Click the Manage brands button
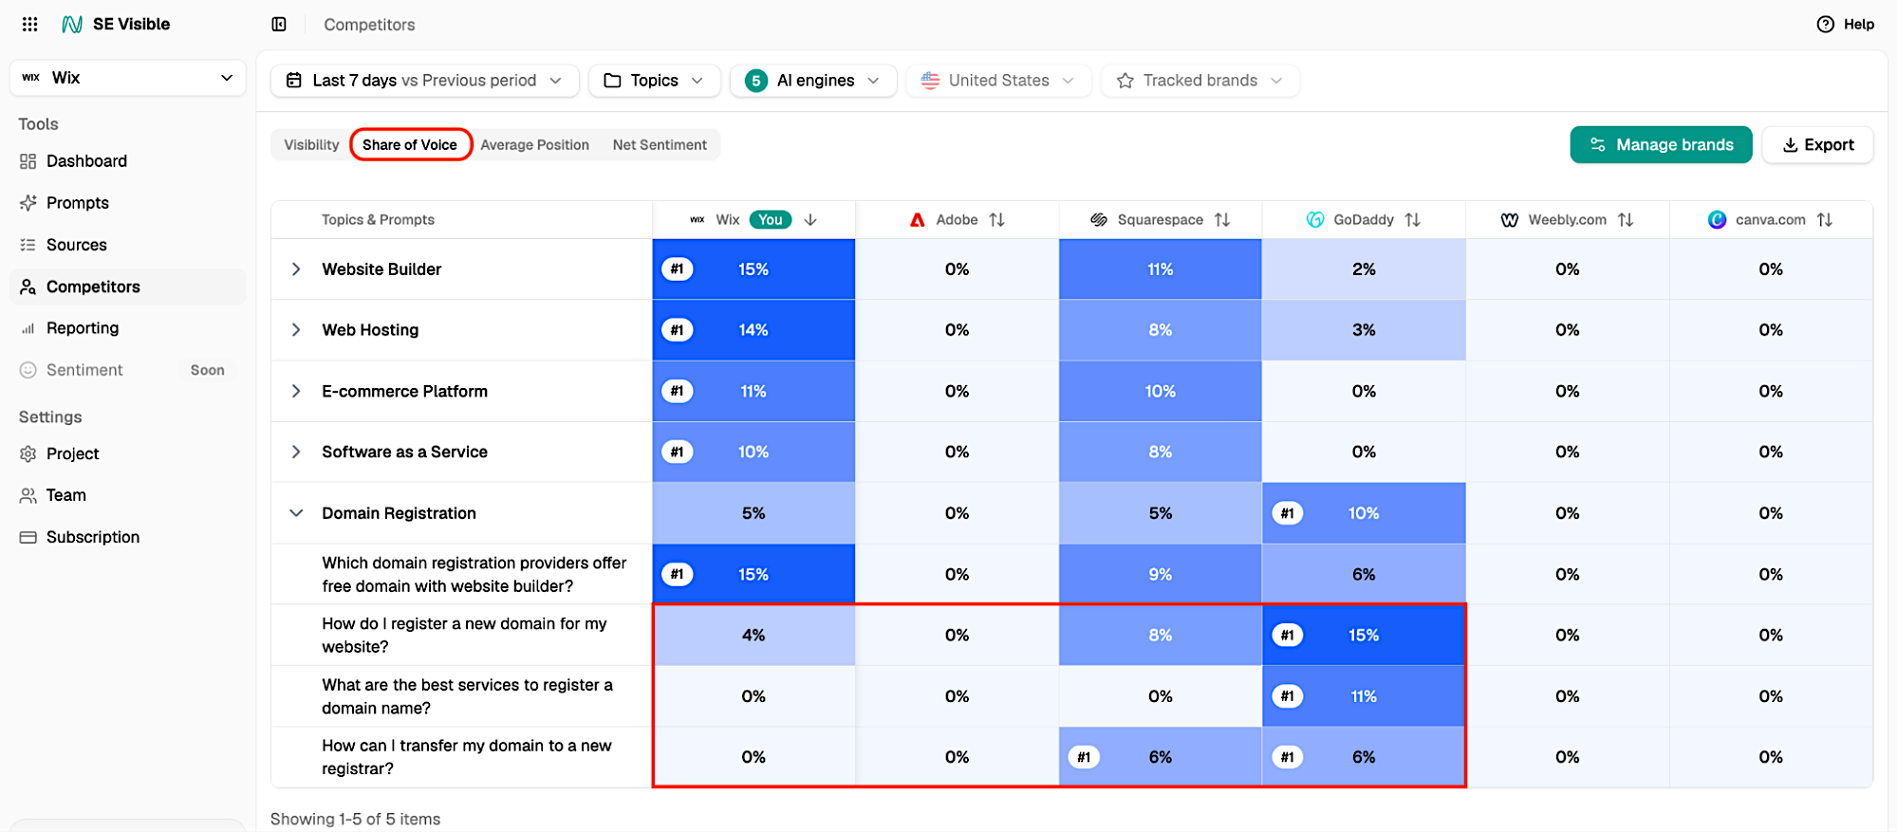This screenshot has height=832, width=1897. pos(1661,145)
